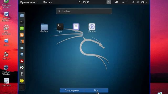Open the clock Вт, 15:39 calendar
This screenshot has width=168, height=94.
coord(84,2)
